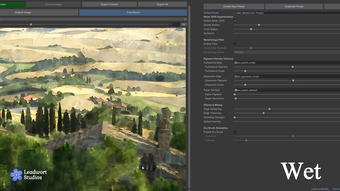Switch to the Final Result tab
The width and height of the screenshot is (340, 191).
[133, 12]
